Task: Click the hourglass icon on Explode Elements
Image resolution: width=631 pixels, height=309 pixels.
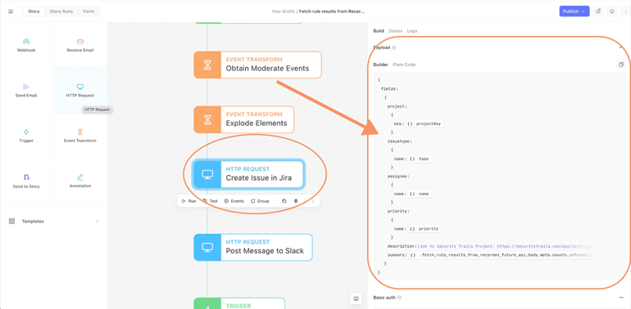Action: pyautogui.click(x=207, y=119)
